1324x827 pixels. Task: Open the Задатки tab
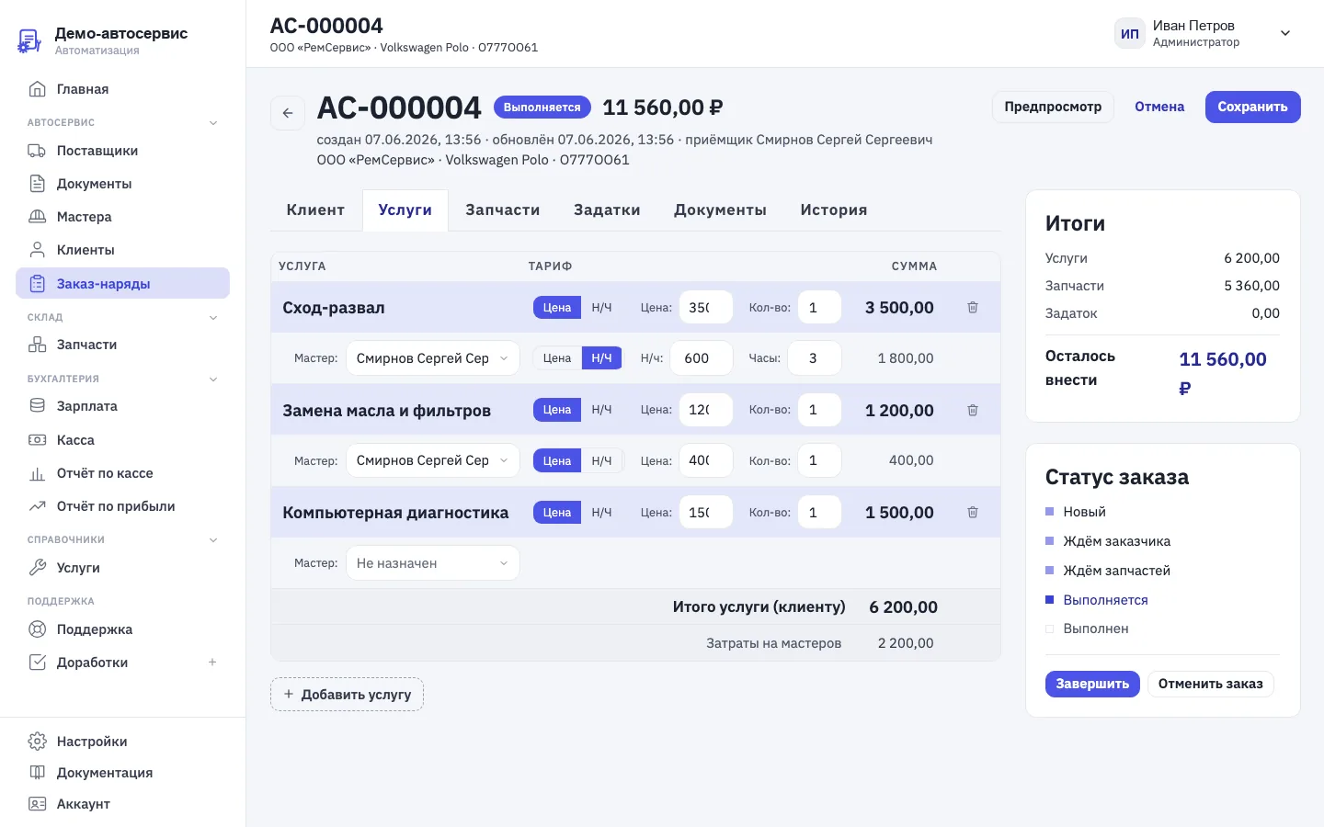607,210
